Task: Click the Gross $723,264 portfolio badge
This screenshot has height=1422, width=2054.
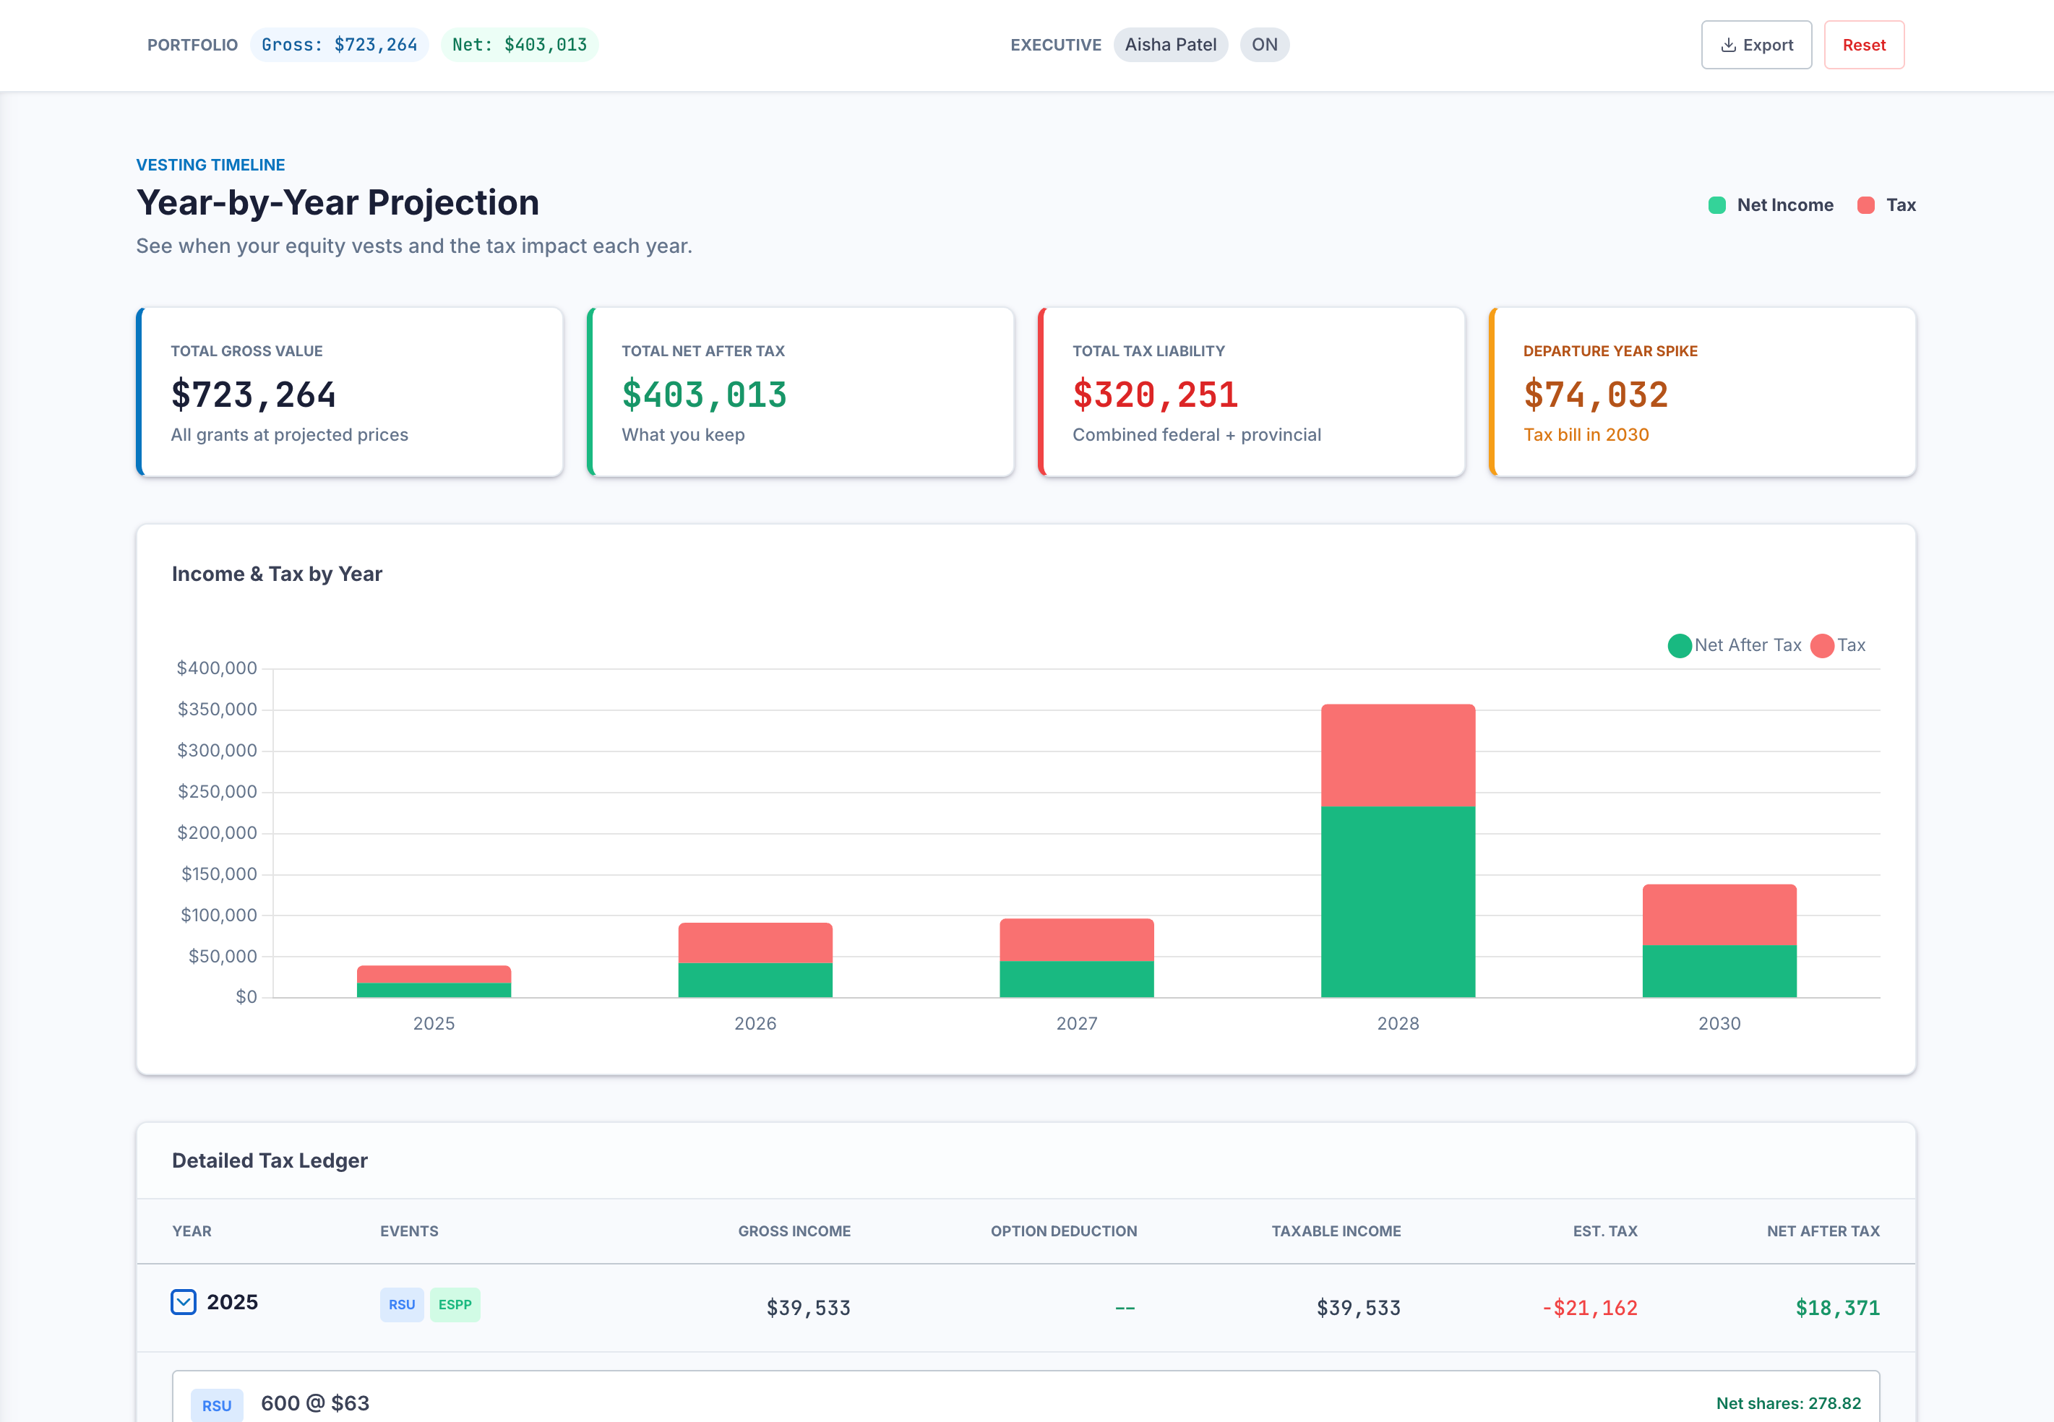Action: [x=339, y=45]
